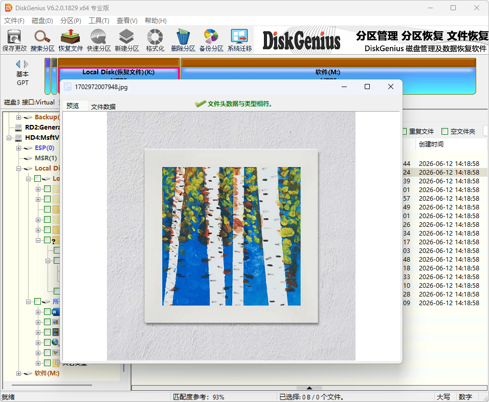
Task: Expand the ESP(0) partition node
Action: (x=19, y=148)
